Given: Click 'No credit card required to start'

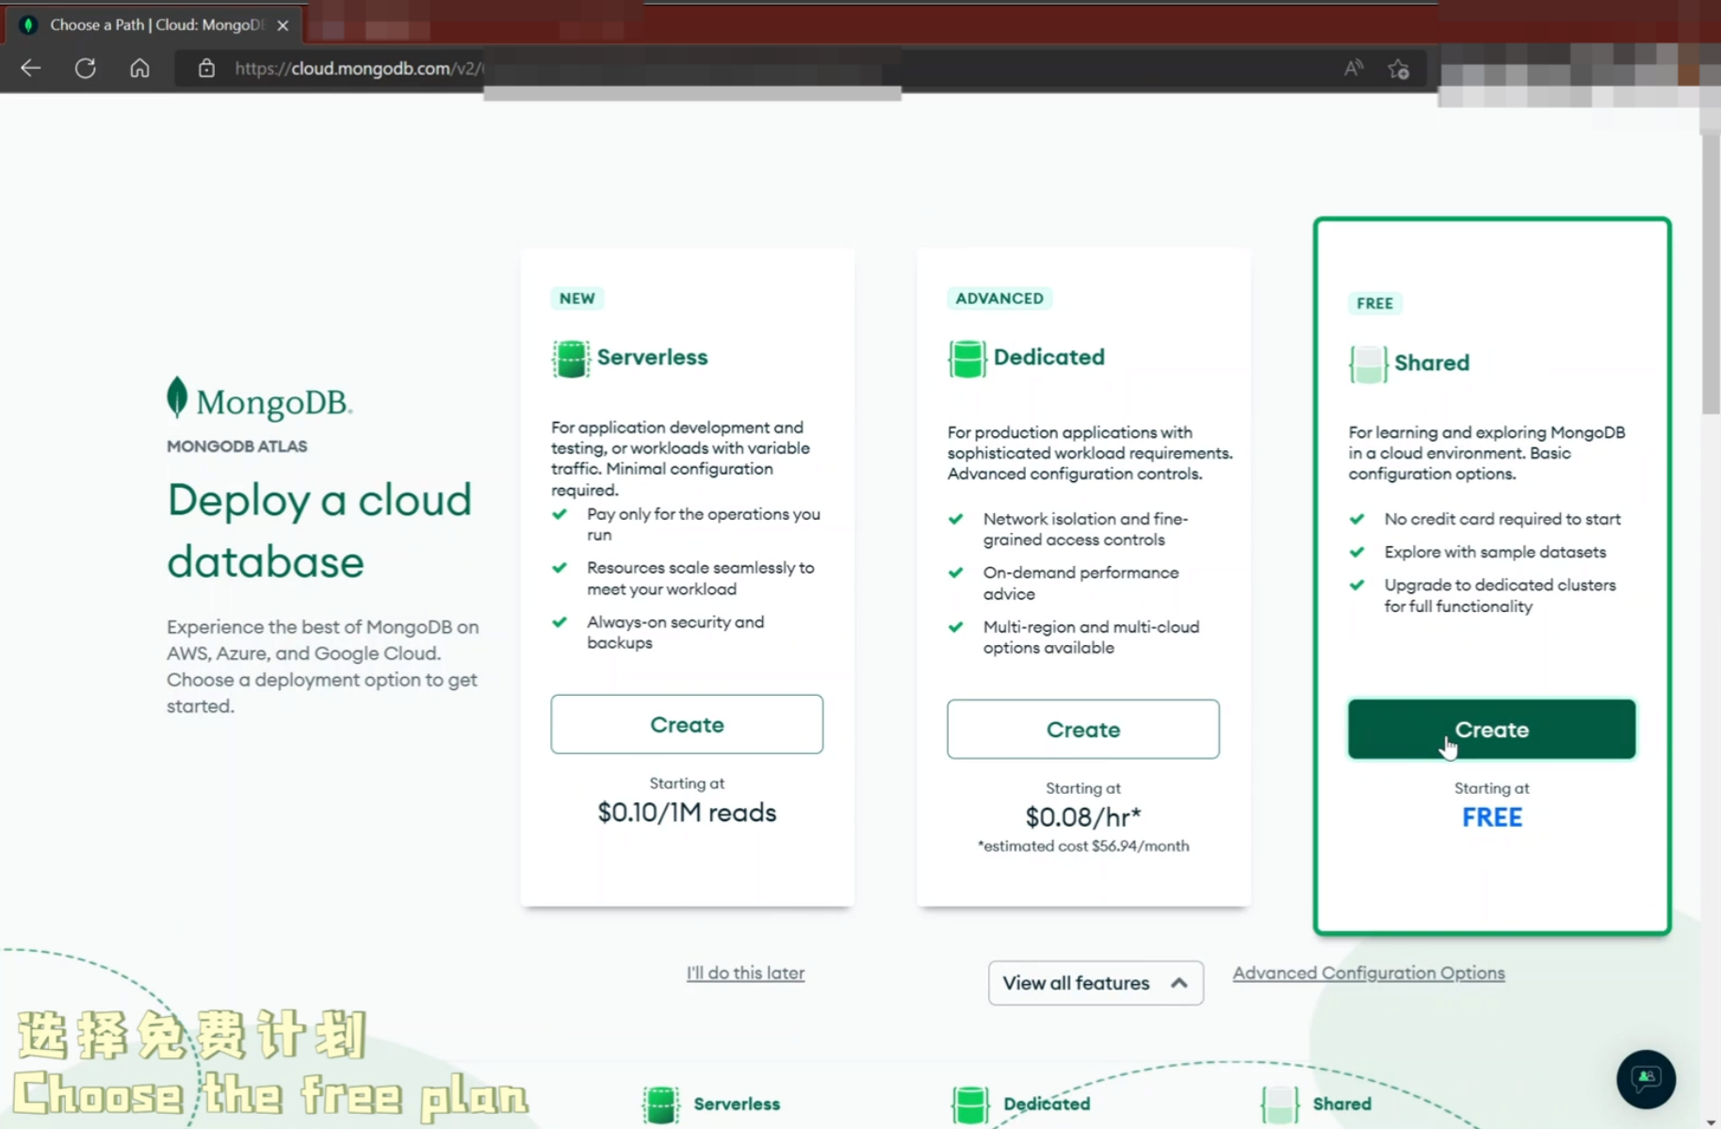Looking at the screenshot, I should [x=1502, y=519].
